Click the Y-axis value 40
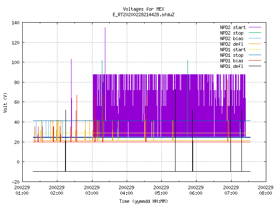 17,122
